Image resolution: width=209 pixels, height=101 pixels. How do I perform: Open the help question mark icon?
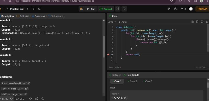coord(43,99)
